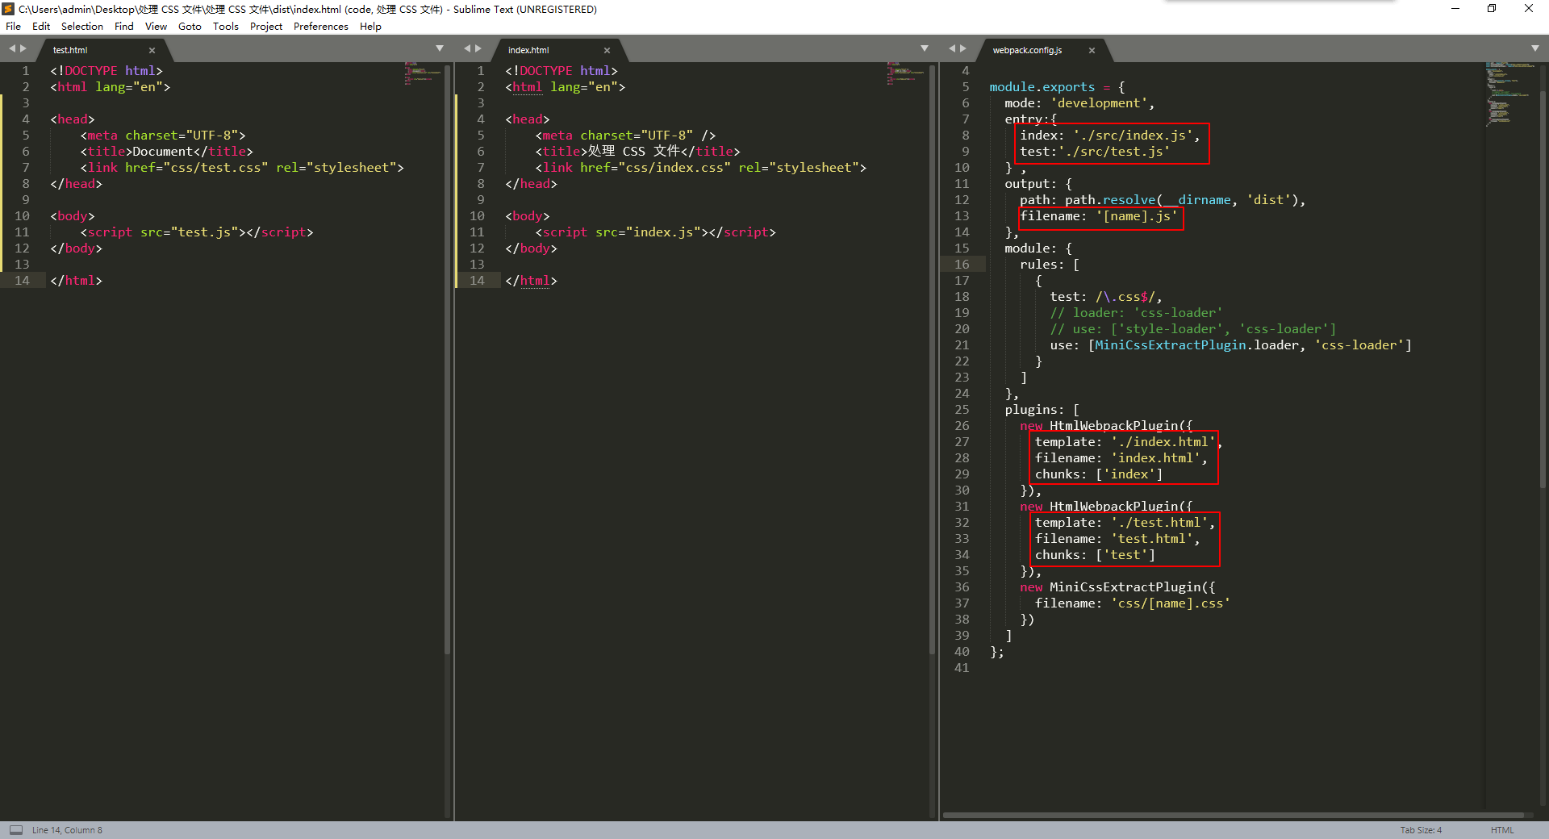This screenshot has width=1549, height=839.
Task: Click './src/test.js' entry value
Action: tap(1114, 152)
